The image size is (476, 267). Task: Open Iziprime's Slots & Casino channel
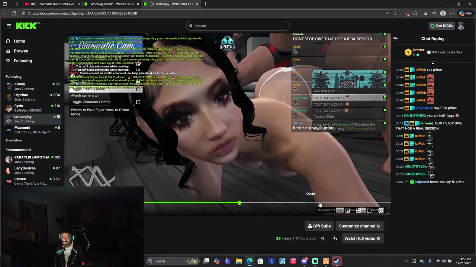point(32,97)
